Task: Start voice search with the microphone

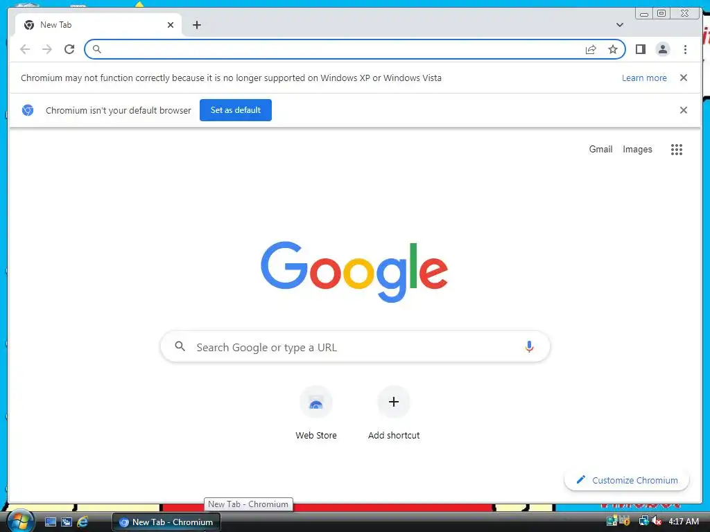Action: 529,347
